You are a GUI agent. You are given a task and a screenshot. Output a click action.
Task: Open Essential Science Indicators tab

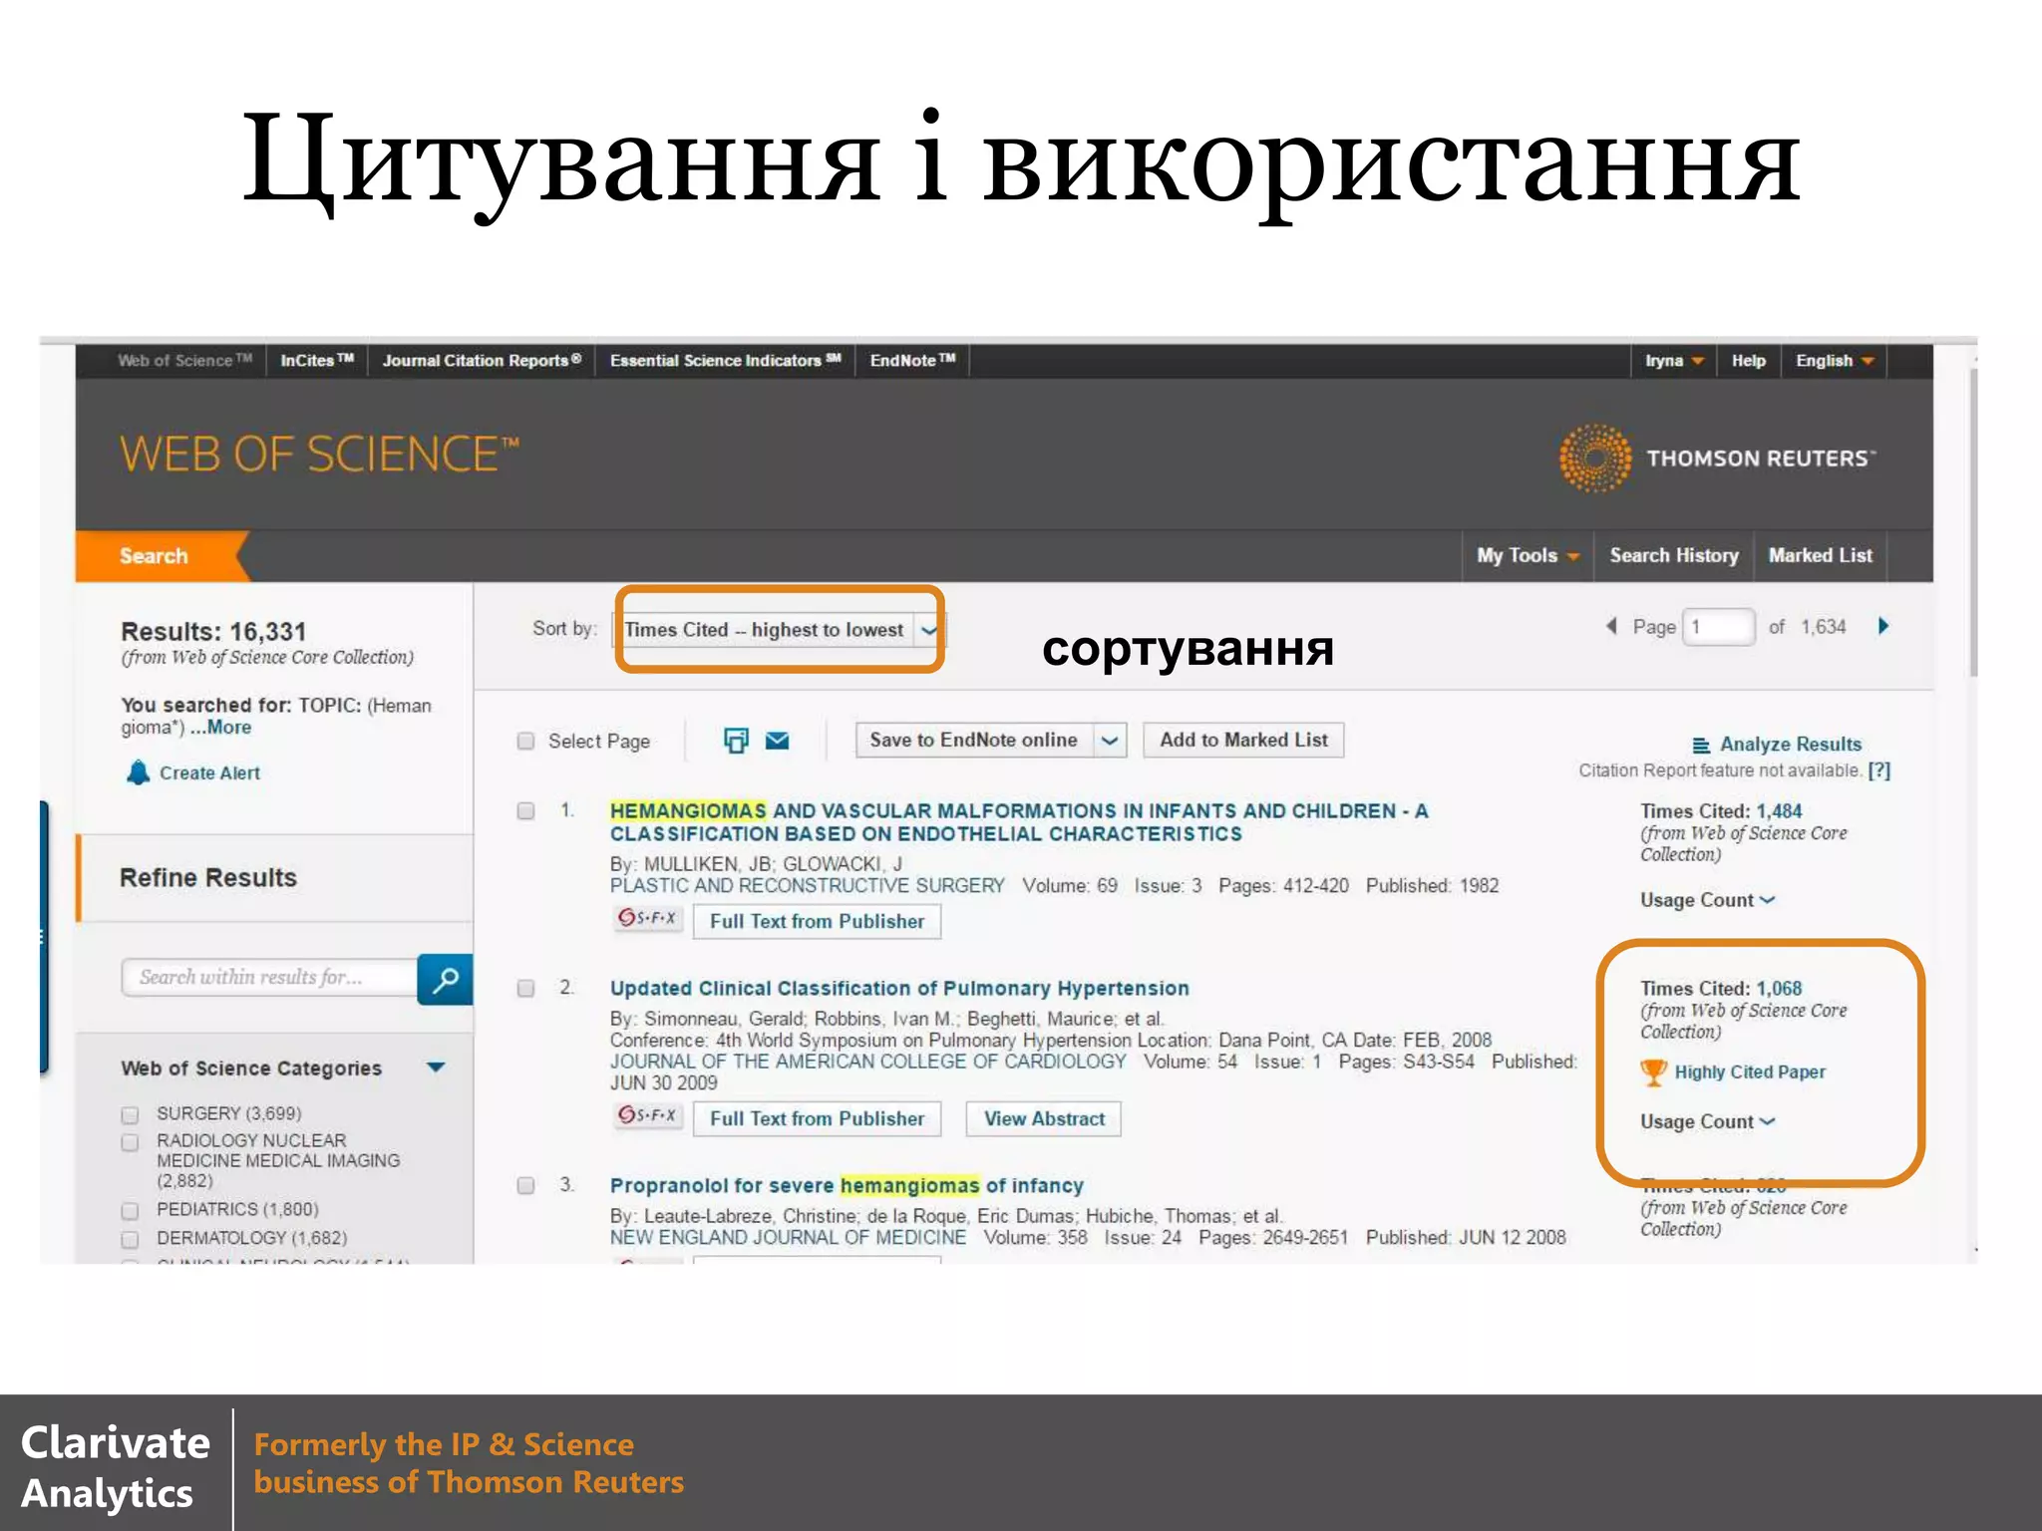pyautogui.click(x=725, y=361)
